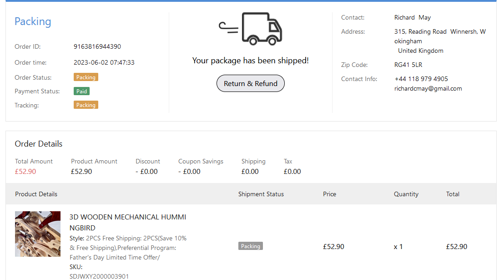This screenshot has width=499, height=280.
Task: Click the order ID number 9163816944390
Action: coord(97,46)
